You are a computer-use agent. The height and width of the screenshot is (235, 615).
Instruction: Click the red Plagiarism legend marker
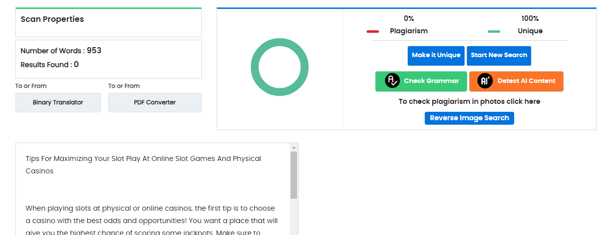point(373,31)
